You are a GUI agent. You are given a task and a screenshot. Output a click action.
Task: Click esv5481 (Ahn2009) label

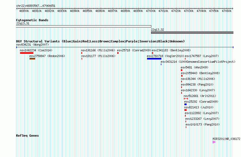[x=194, y=68]
